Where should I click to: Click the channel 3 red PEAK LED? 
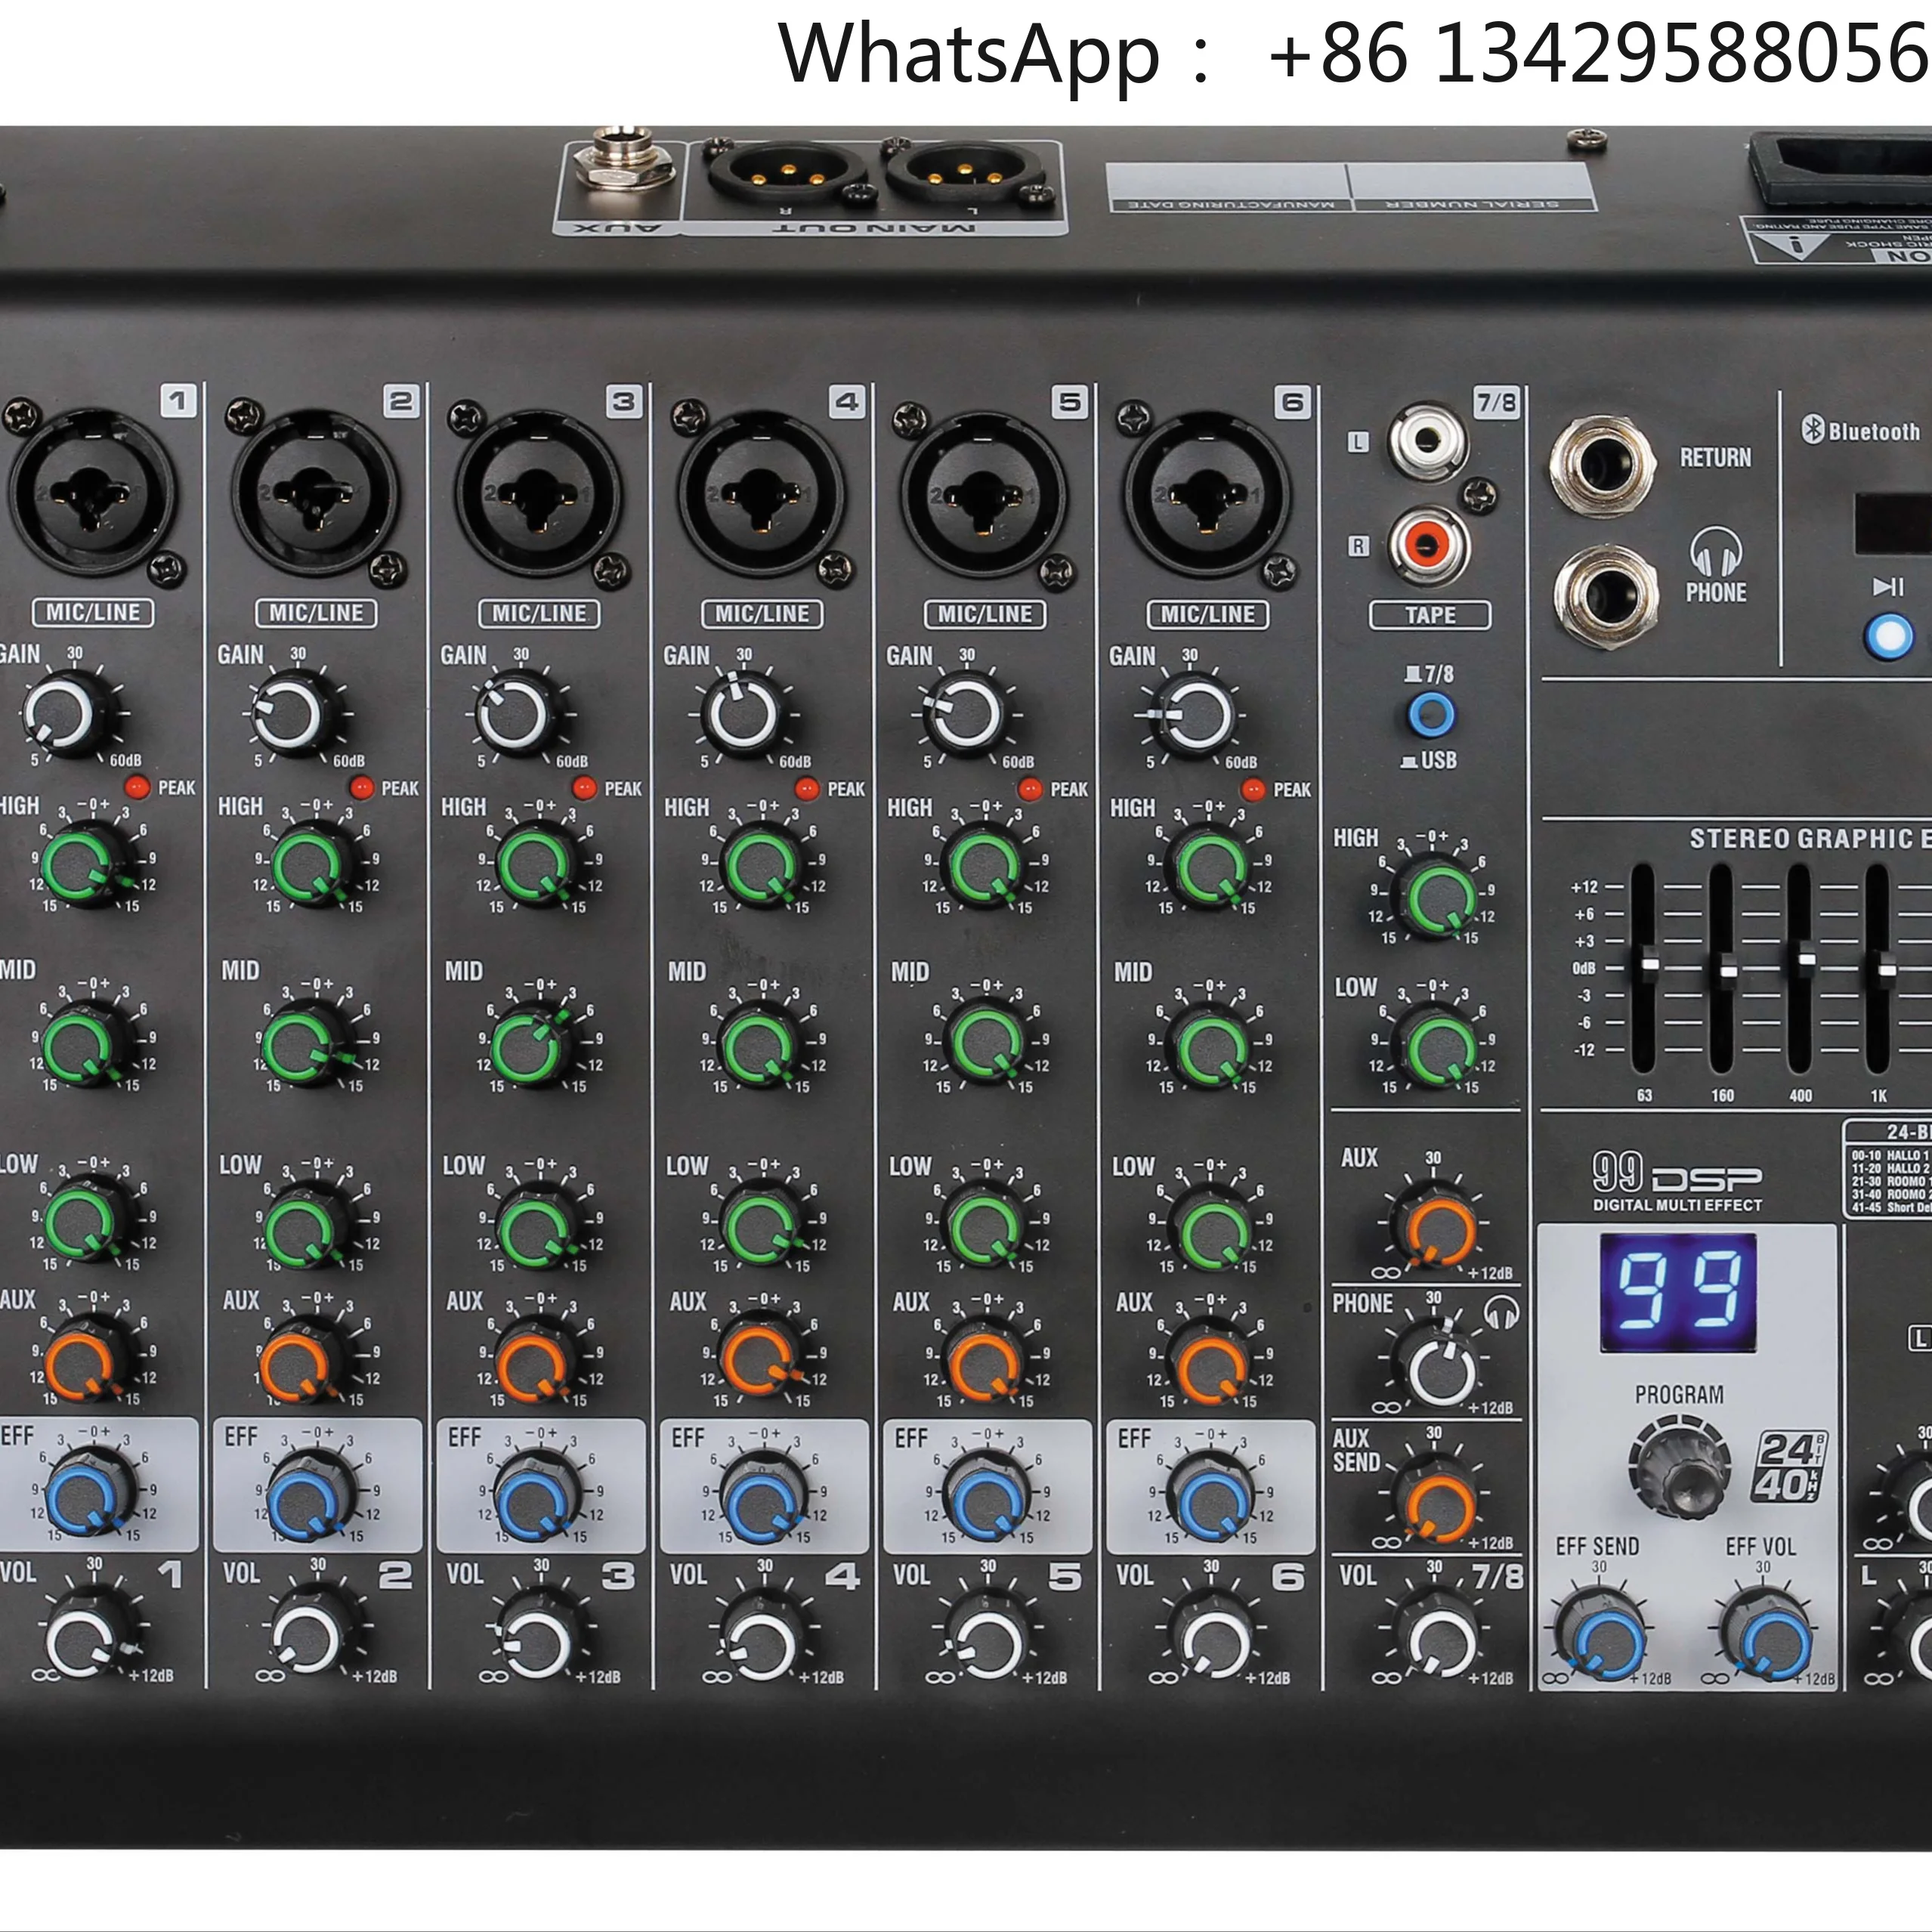584,788
